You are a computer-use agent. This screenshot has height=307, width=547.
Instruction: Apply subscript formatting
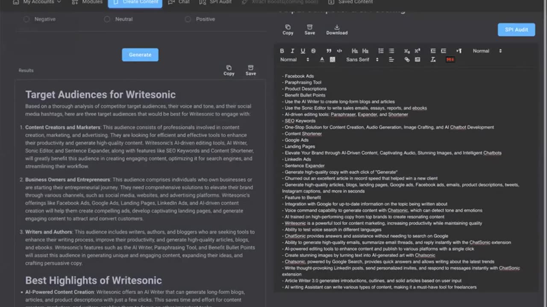pos(407,51)
